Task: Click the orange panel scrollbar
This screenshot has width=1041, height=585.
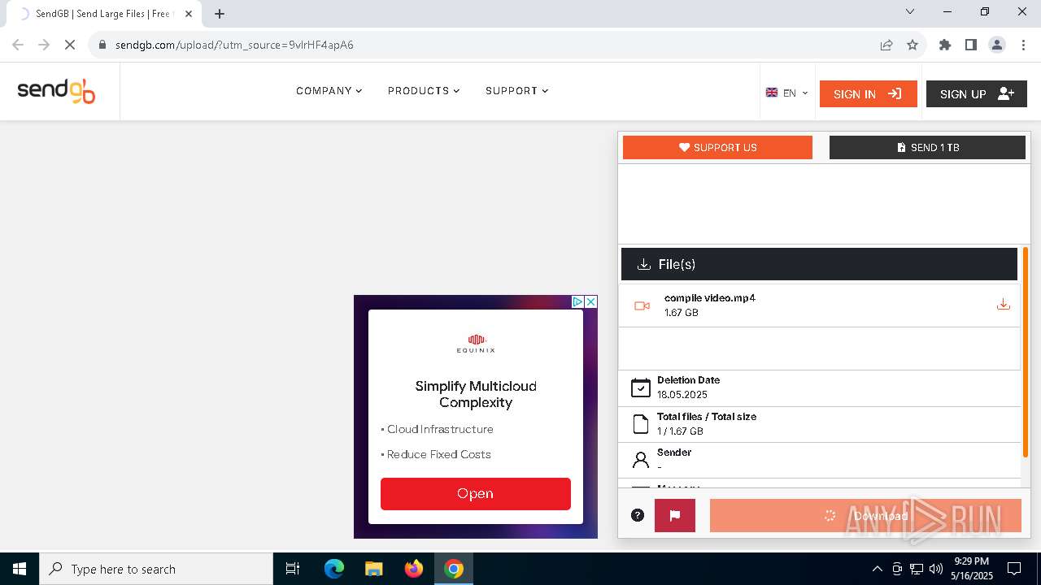Action: pos(1026,352)
